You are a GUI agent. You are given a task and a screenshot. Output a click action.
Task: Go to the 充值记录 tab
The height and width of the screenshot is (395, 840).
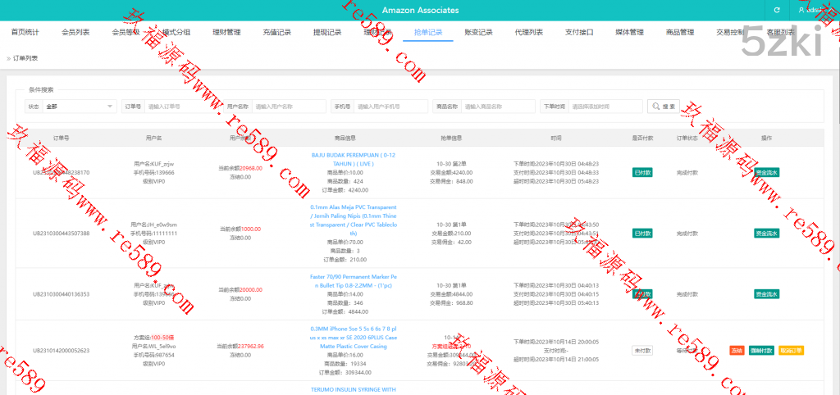coord(277,33)
